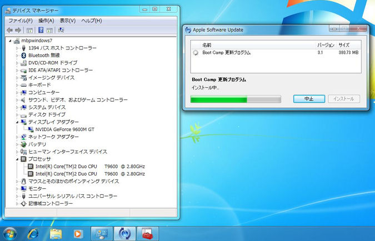Expand the ディスク ドライブ node
Image resolution: width=375 pixels, height=241 pixels.
pos(17,115)
